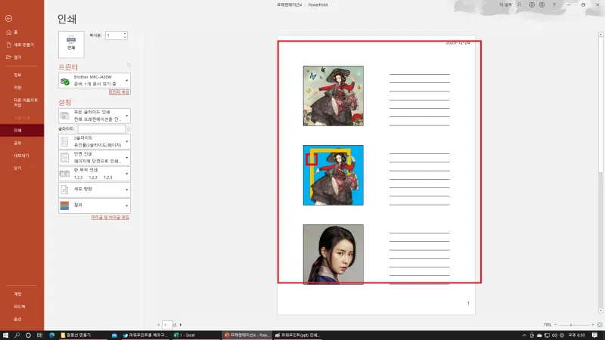
Task: Open the Windows Start menu
Action: (5, 335)
